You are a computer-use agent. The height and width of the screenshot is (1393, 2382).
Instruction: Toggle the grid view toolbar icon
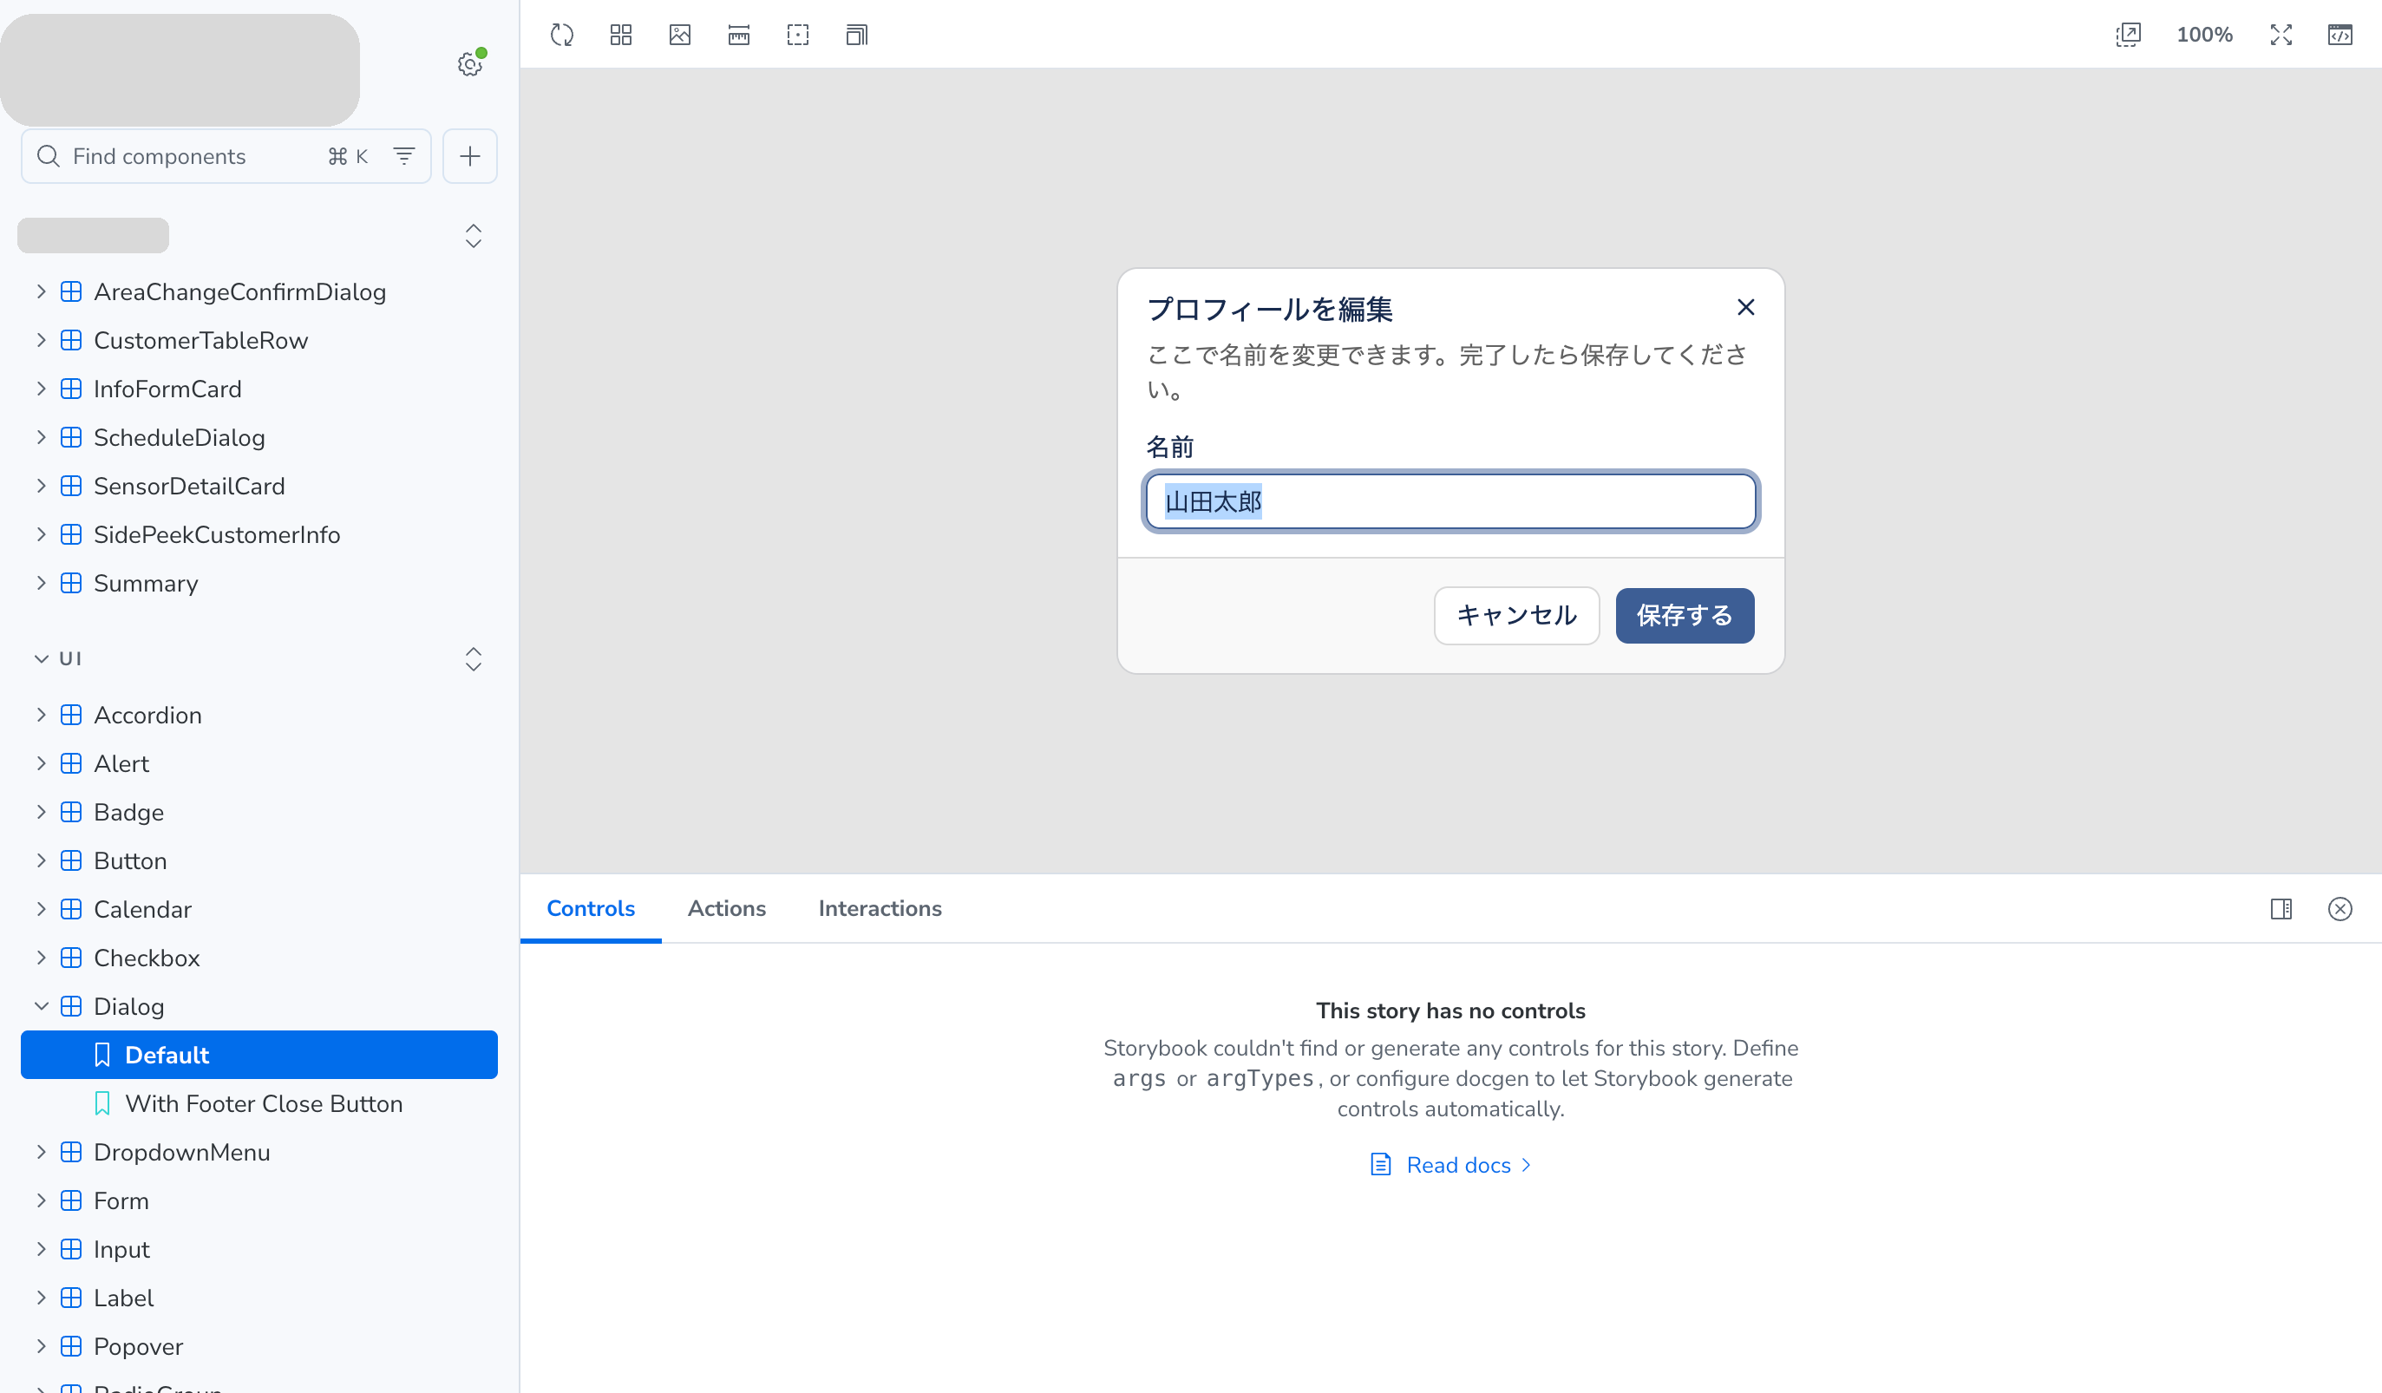(621, 35)
